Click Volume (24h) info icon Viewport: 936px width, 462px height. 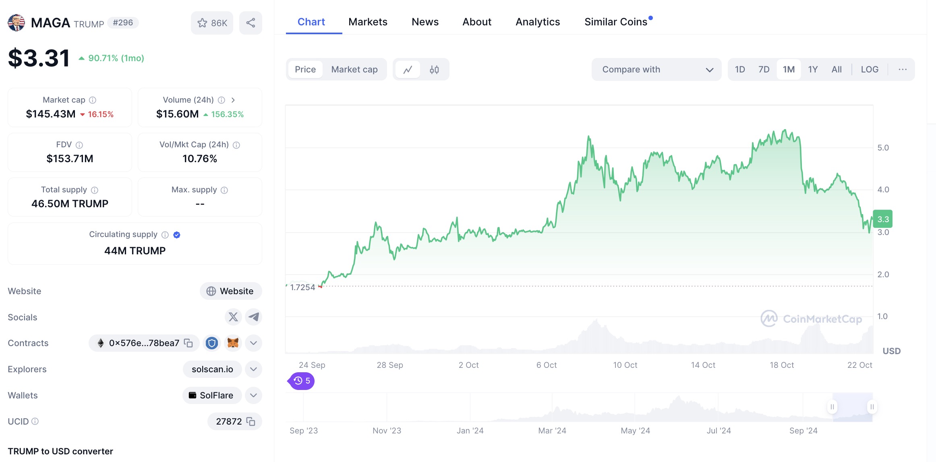222,100
